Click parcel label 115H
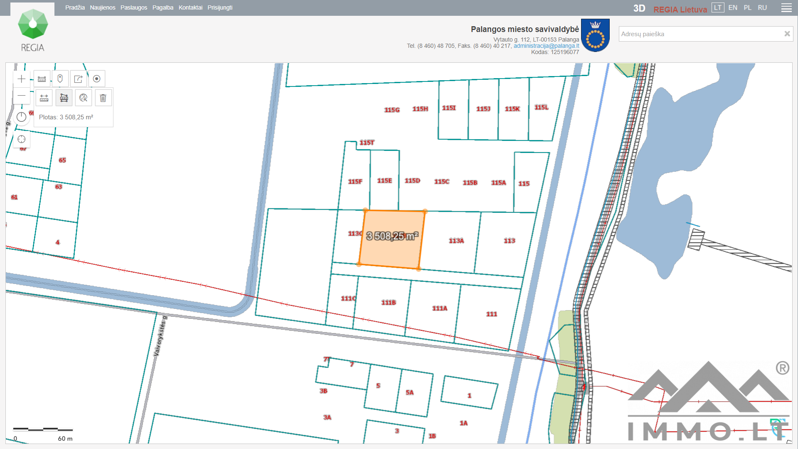Screen dimensions: 798x449 (420, 109)
